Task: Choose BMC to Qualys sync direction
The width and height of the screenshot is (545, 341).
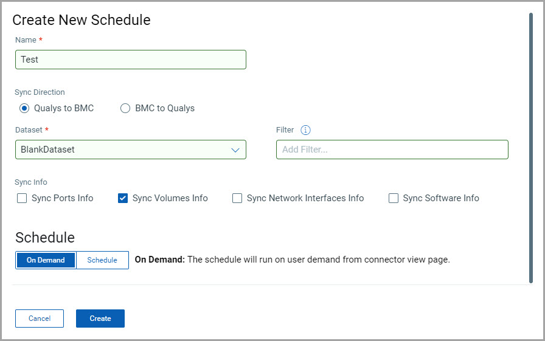Action: pyautogui.click(x=125, y=108)
